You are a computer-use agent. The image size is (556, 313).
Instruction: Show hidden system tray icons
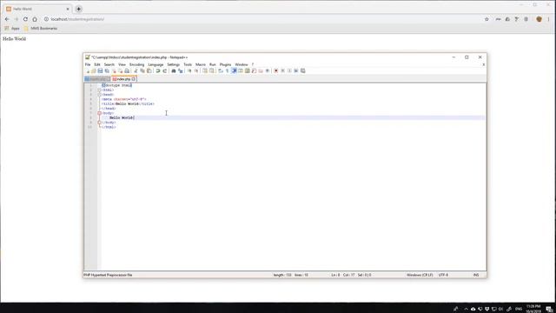click(466, 310)
